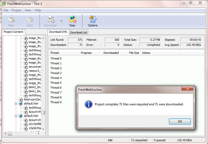
Task: Click the Error field showing 0
Action: [112, 45]
